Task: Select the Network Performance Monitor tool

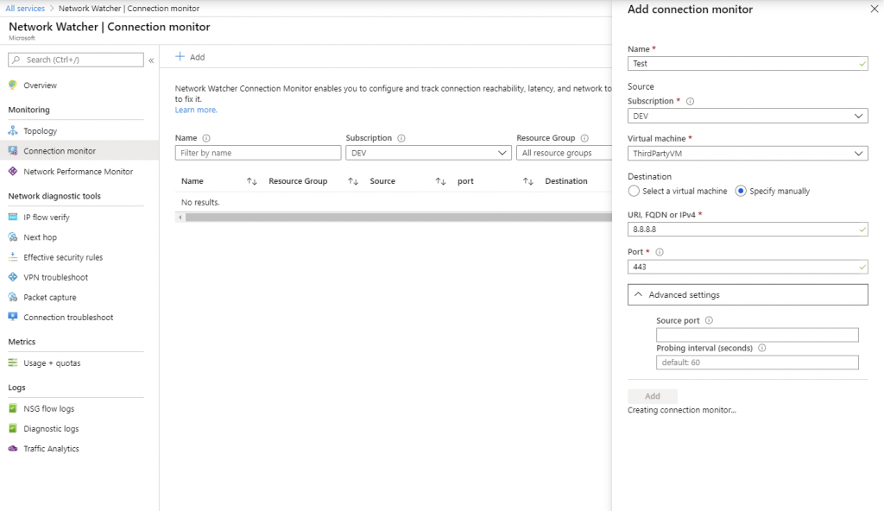Action: click(78, 171)
